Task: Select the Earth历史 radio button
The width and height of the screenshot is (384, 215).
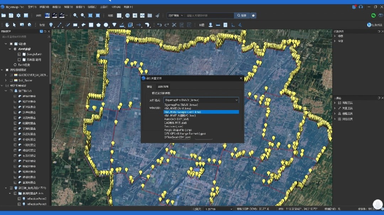Action: (15, 65)
